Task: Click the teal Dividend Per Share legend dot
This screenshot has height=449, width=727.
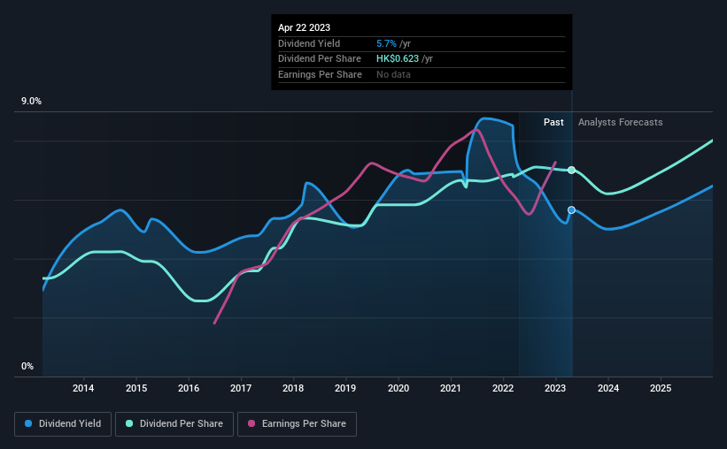Action: [x=129, y=423]
